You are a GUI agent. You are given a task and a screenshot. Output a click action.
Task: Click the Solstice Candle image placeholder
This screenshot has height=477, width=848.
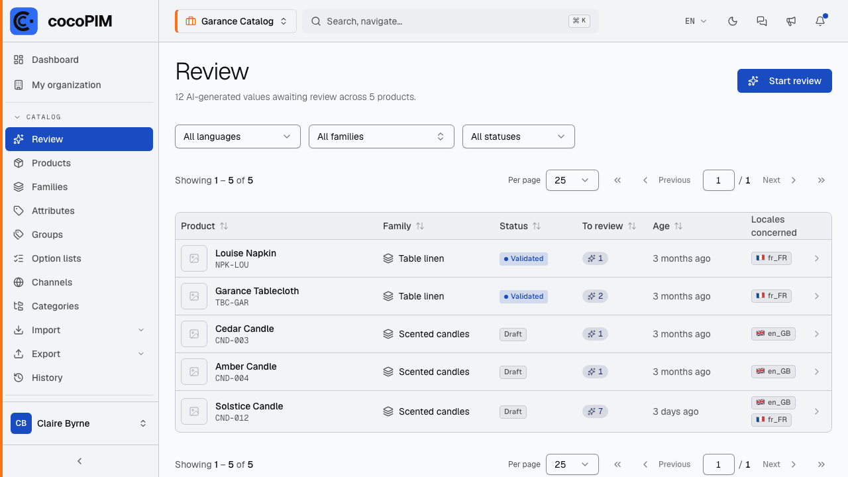coord(194,411)
